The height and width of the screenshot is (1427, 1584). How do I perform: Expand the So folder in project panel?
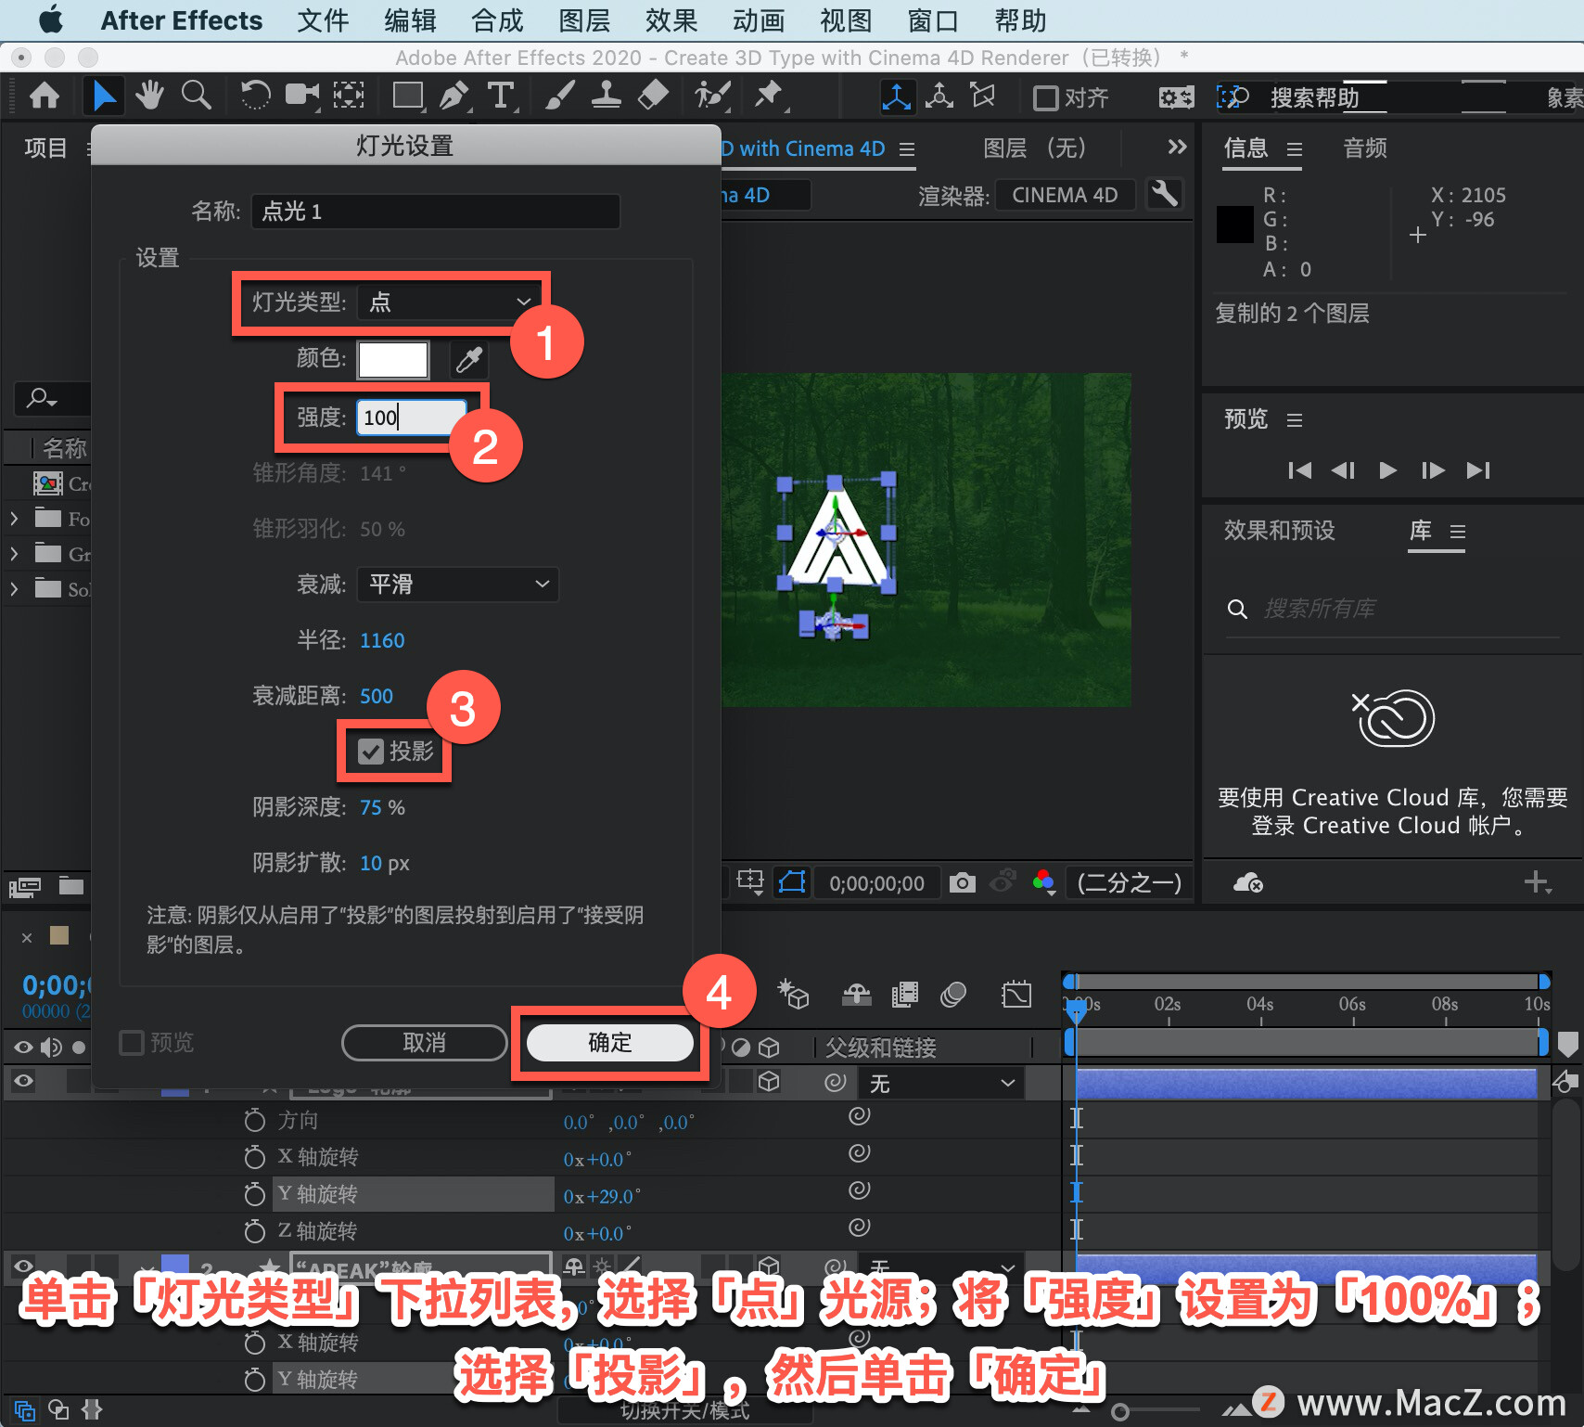pyautogui.click(x=14, y=589)
